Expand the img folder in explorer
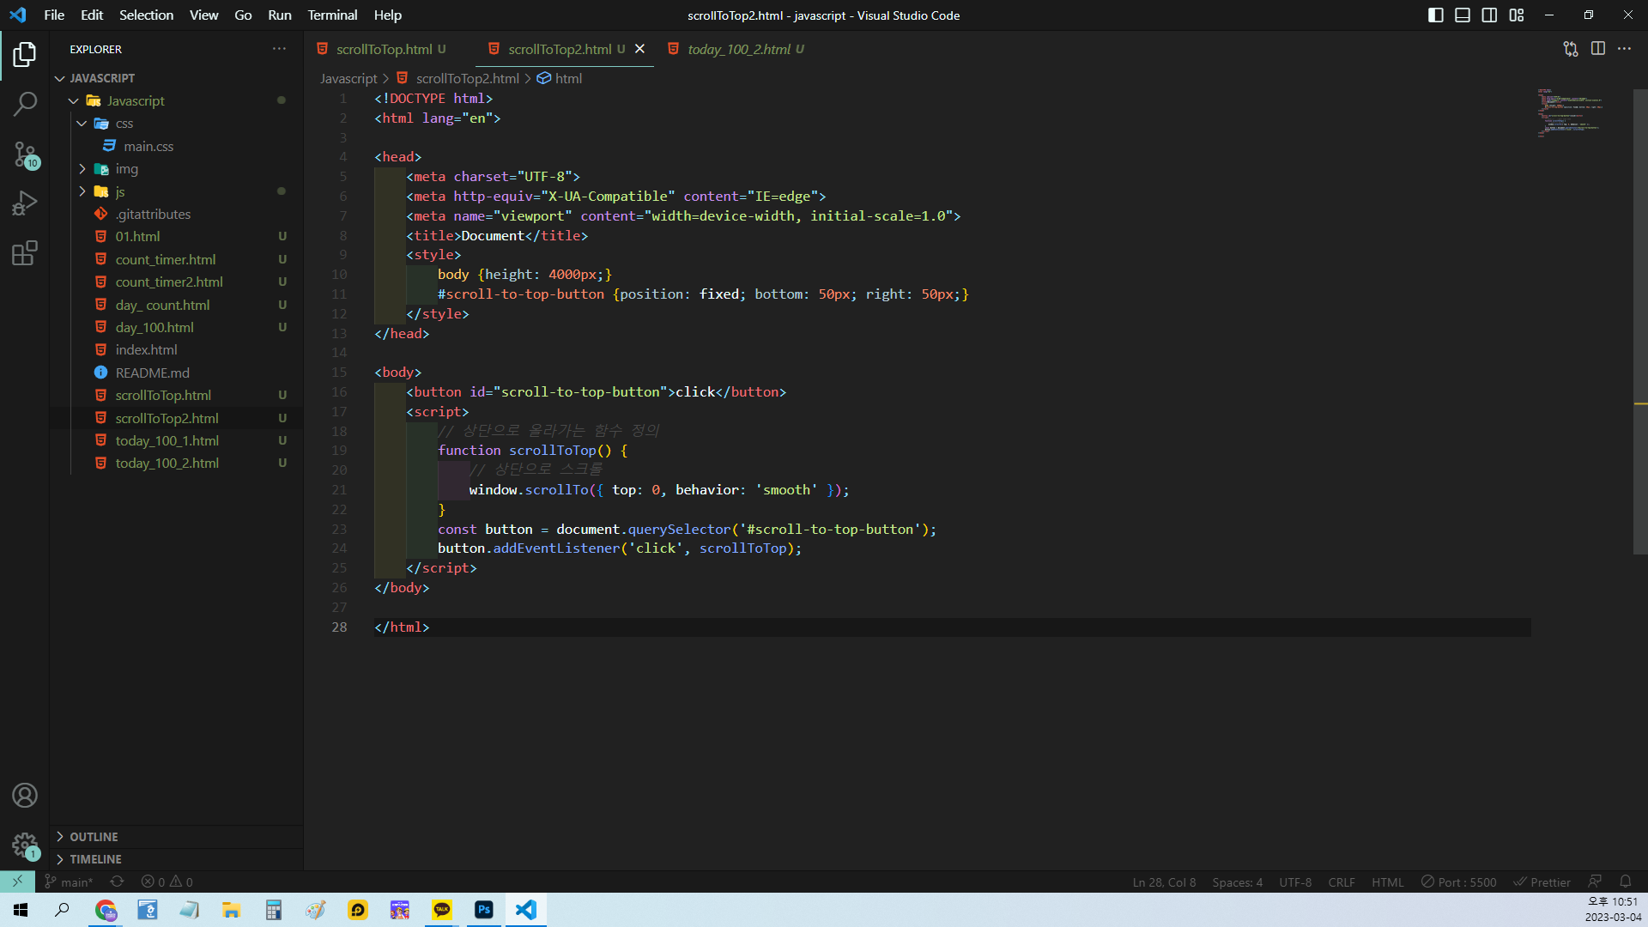Screen dimensions: 1648x927 pos(126,169)
